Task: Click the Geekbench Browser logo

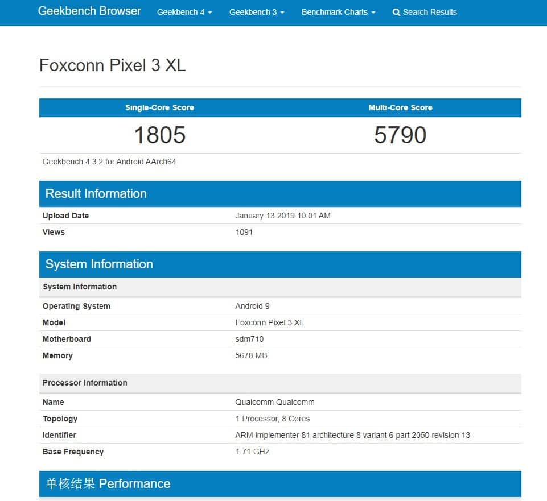Action: pos(89,11)
